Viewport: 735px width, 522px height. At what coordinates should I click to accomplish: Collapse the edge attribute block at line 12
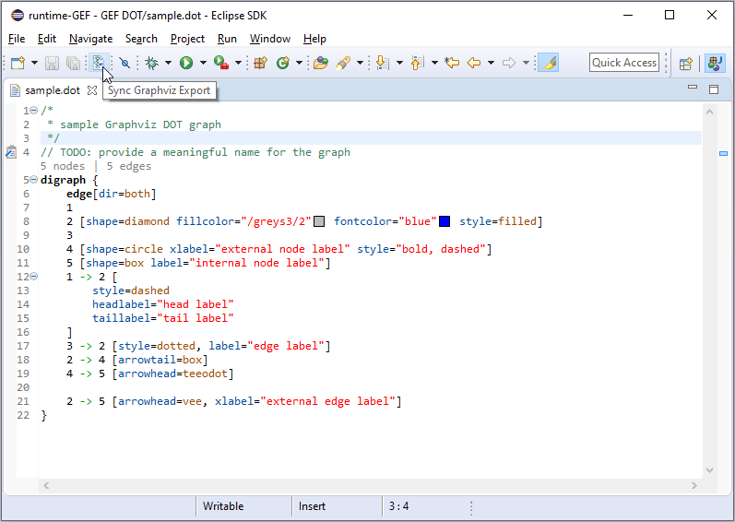click(x=34, y=277)
